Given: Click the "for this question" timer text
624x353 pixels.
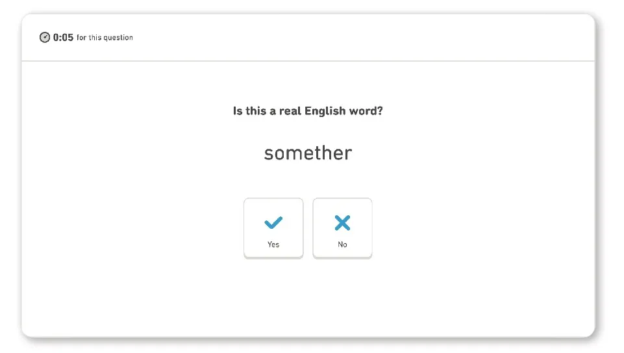Looking at the screenshot, I should click(105, 38).
